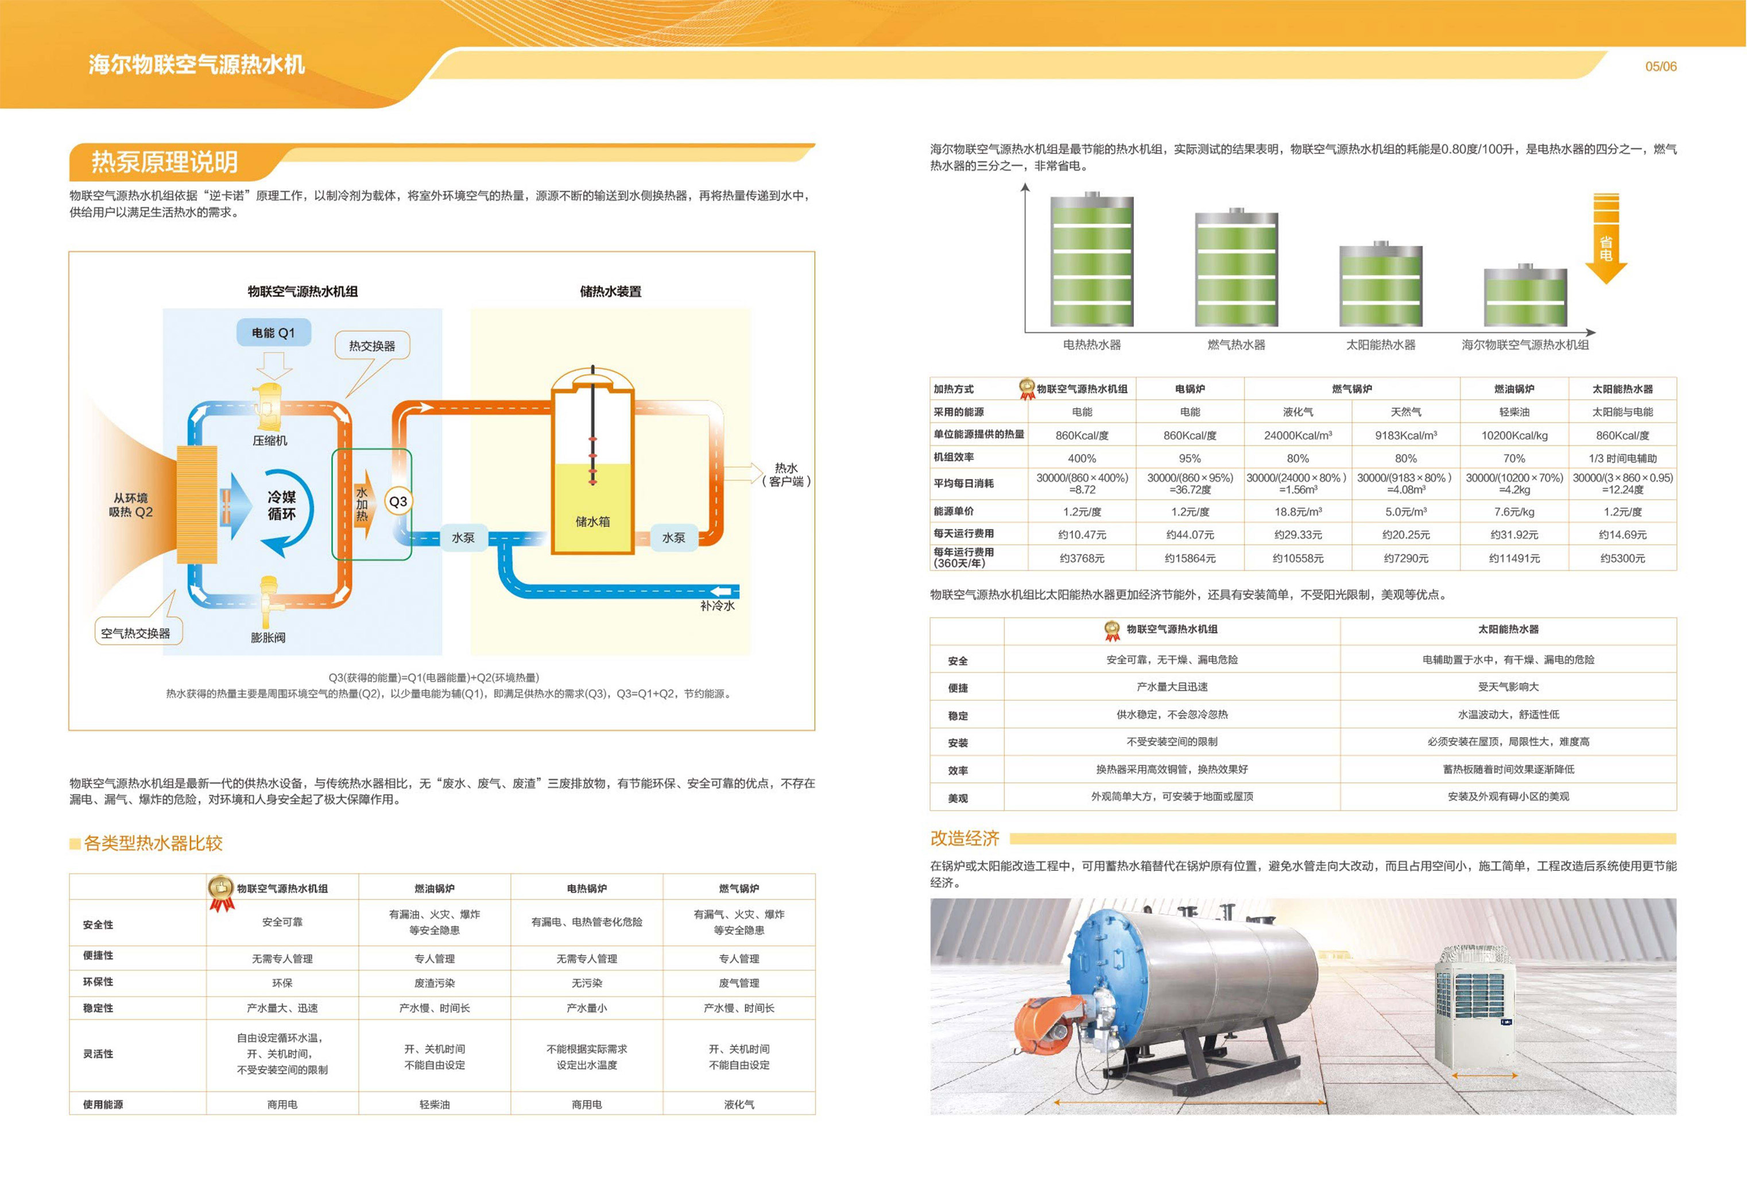Click the orange 省电 downward arrow
The image size is (1747, 1193).
click(x=1606, y=238)
